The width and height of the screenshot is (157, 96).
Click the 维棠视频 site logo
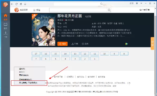click(x=21, y=10)
